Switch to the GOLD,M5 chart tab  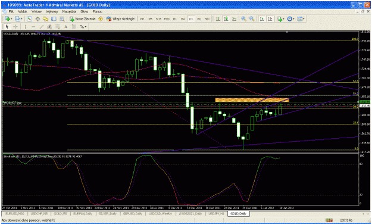pyautogui.click(x=60, y=213)
